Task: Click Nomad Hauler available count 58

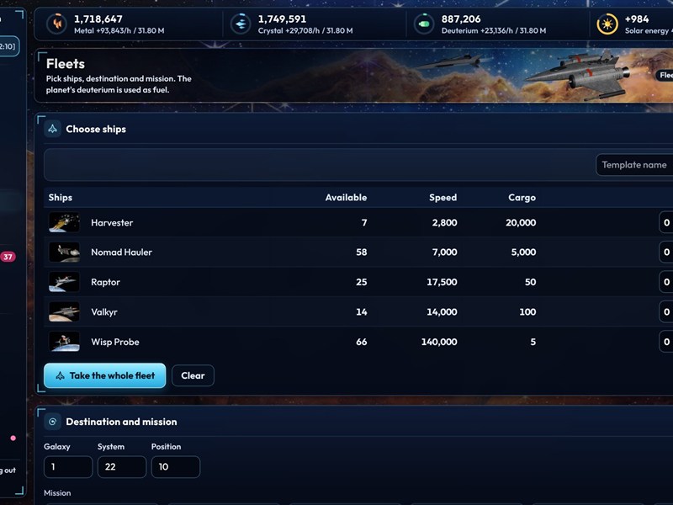Action: (x=362, y=252)
